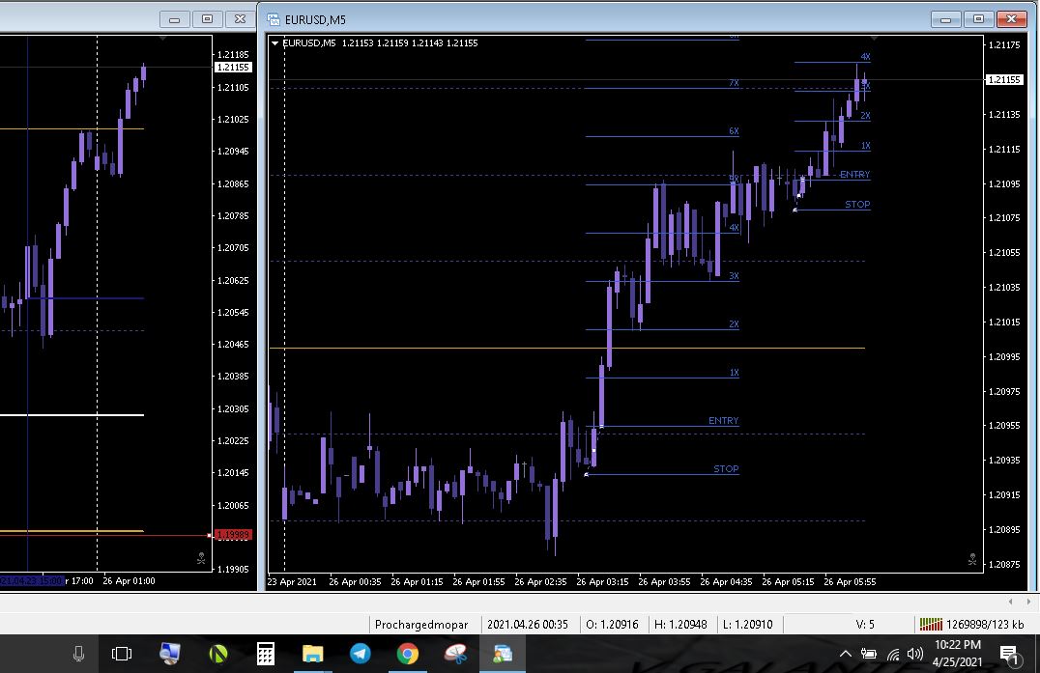This screenshot has width=1040, height=673.
Task: Select the 7X target level label
Action: point(734,83)
